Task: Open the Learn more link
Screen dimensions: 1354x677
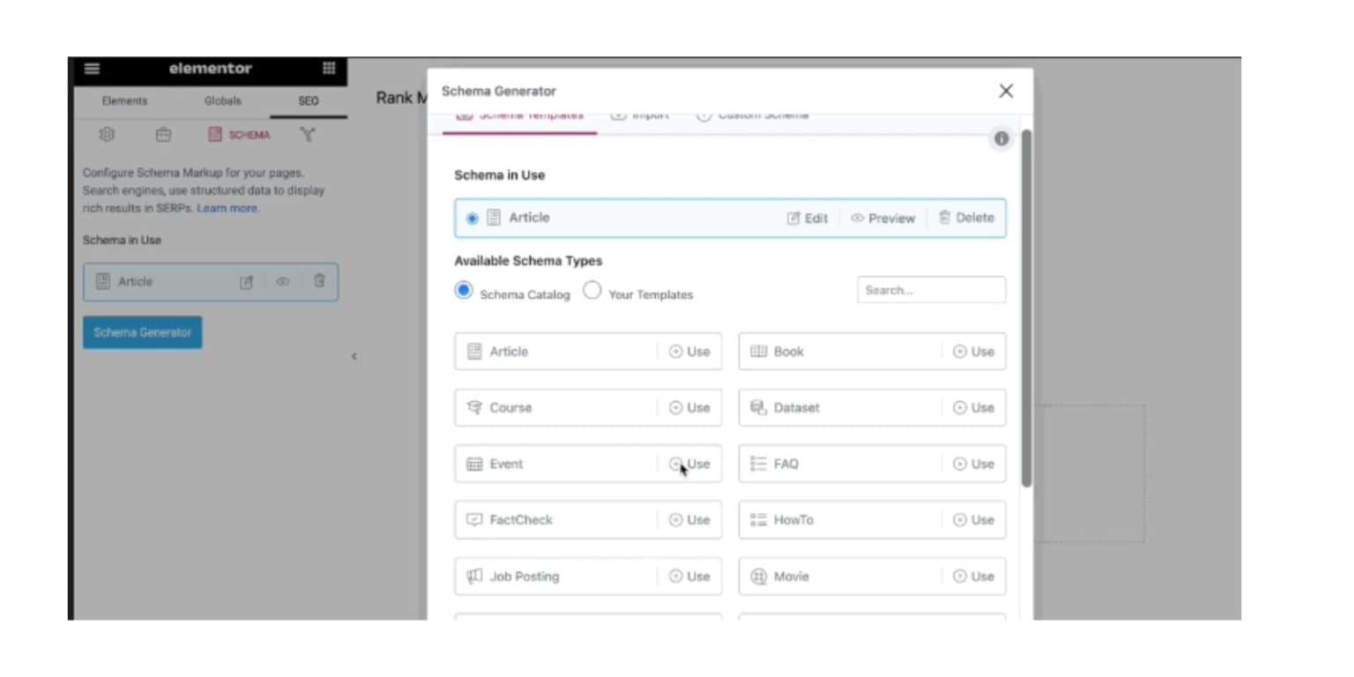Action: [x=227, y=208]
